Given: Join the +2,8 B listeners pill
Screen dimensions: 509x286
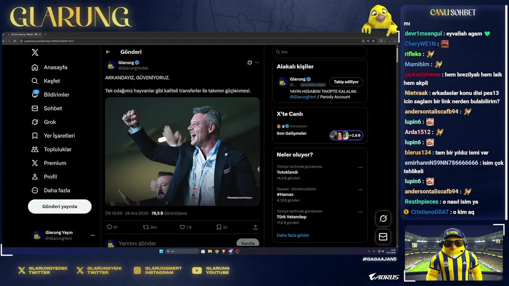Looking at the screenshot, I should tap(346, 135).
